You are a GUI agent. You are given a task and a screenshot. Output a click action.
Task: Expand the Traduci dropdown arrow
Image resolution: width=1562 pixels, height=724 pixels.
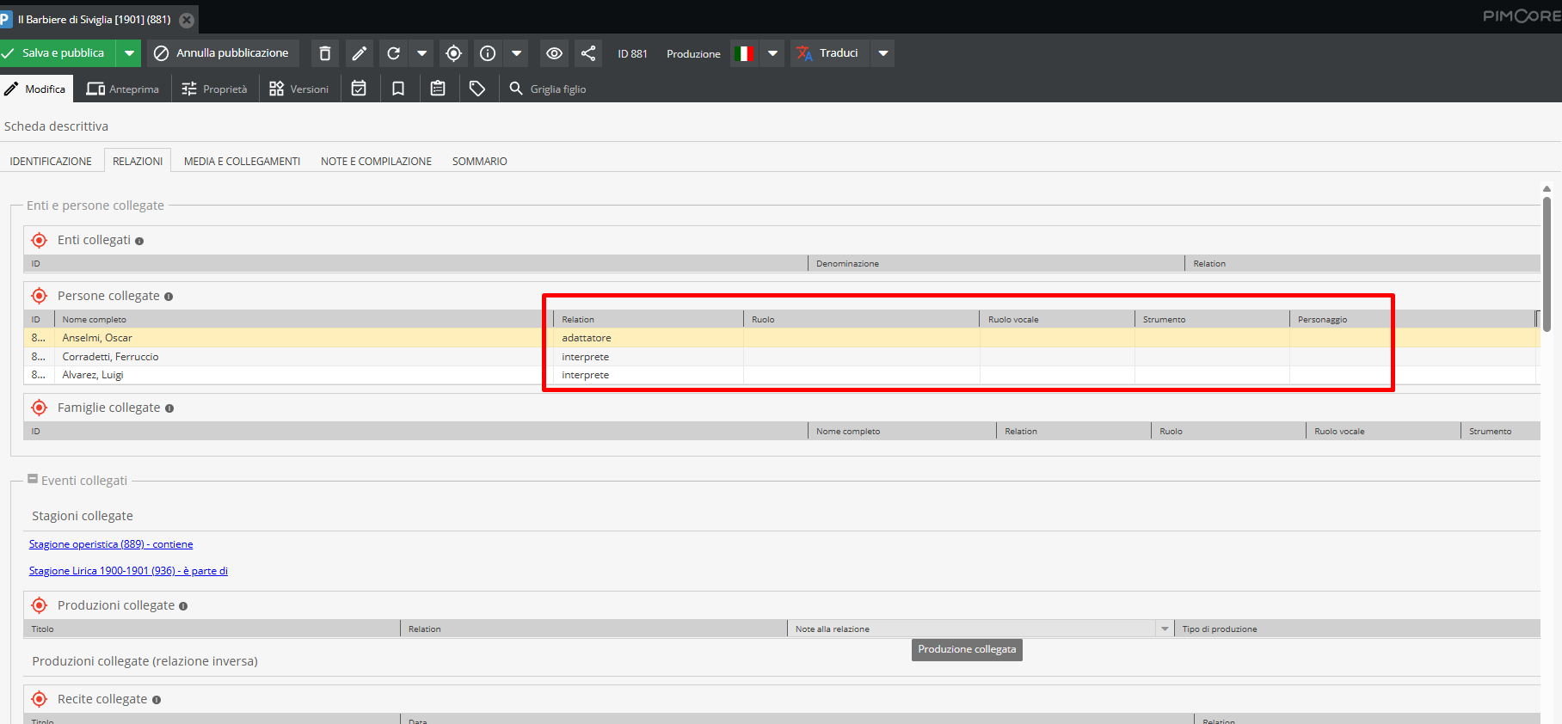click(x=882, y=53)
